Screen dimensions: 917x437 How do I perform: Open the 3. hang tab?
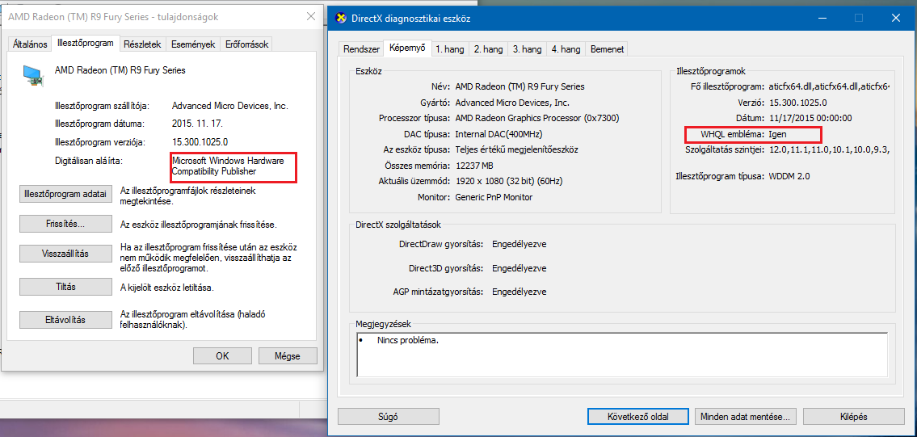pos(527,49)
